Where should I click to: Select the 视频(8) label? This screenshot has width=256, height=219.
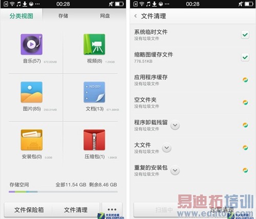pyautogui.click(x=95, y=61)
